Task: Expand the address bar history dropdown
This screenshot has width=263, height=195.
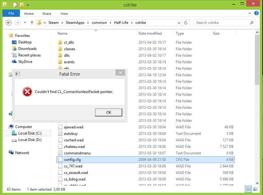Action: tap(179, 23)
